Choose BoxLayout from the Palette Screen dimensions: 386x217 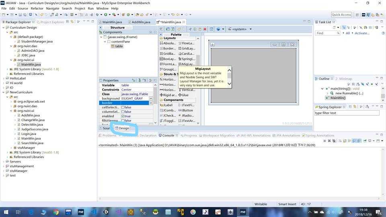click(168, 59)
